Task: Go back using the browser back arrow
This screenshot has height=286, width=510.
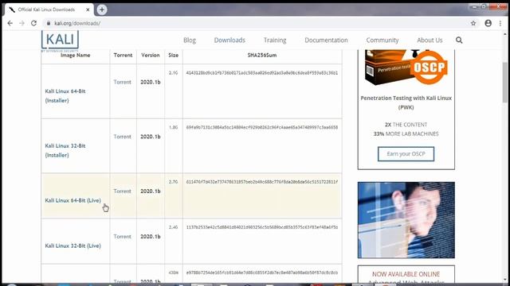Action: [x=10, y=23]
